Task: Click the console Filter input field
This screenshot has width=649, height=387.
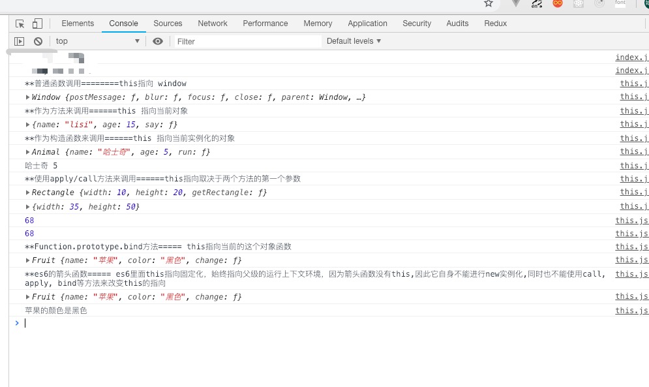Action: coord(247,41)
